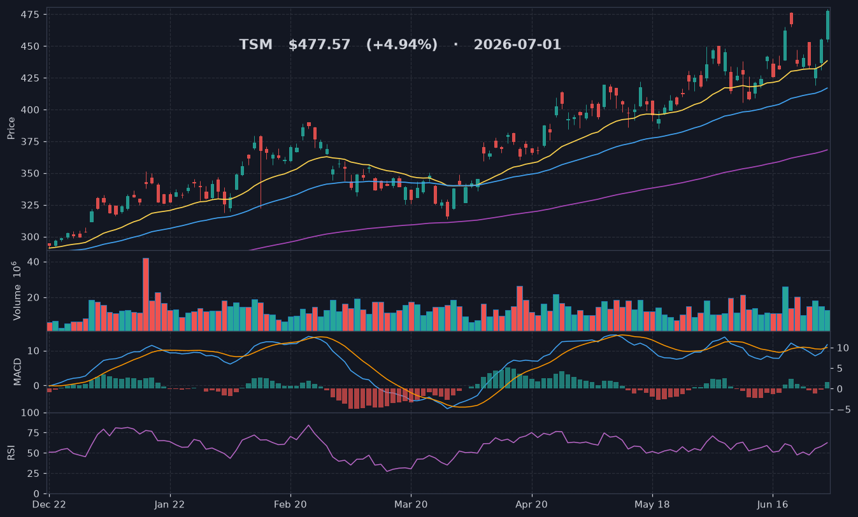Click the Feb 20 date tick label
The width and height of the screenshot is (858, 517).
[290, 504]
